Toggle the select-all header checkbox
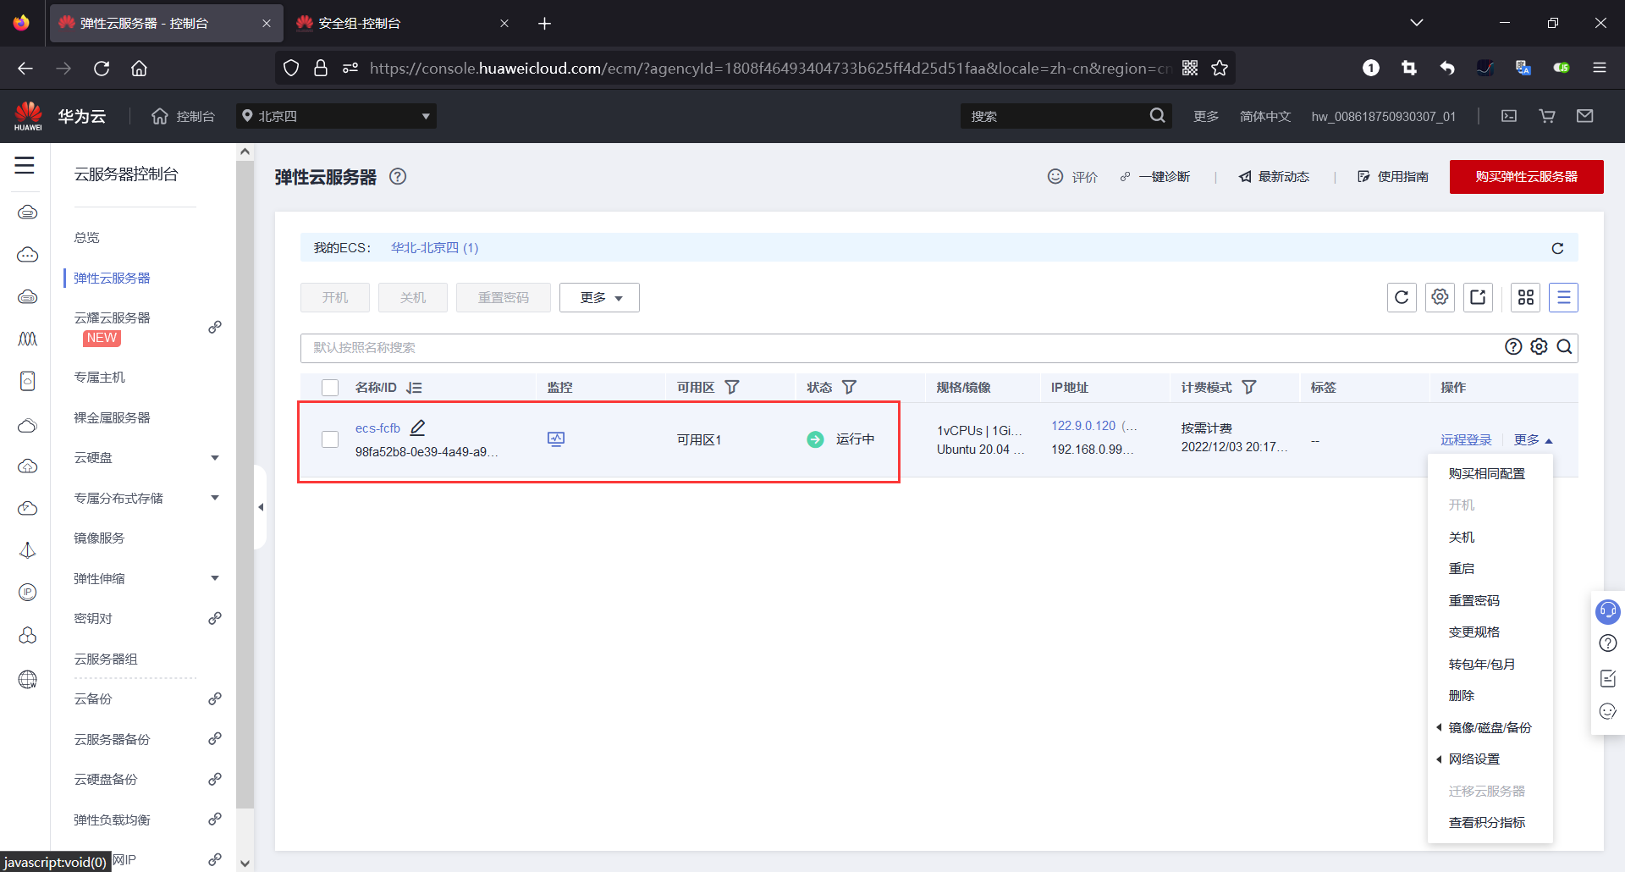 [330, 388]
